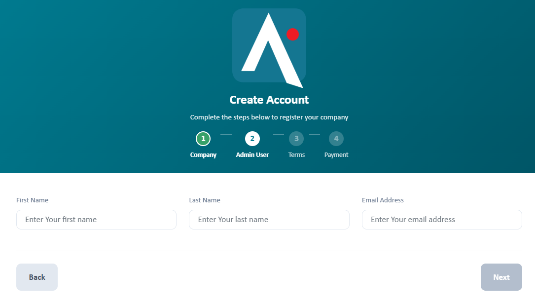Viewport: 535px width, 306px height.
Task: Jump to the Payment step label
Action: 336,154
